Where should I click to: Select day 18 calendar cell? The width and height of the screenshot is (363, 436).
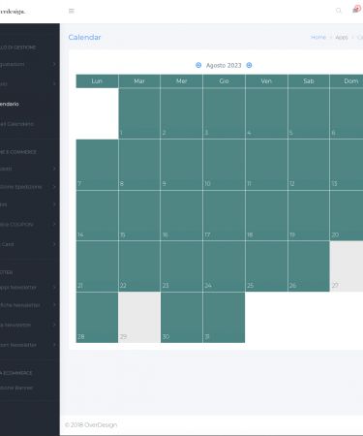click(266, 215)
